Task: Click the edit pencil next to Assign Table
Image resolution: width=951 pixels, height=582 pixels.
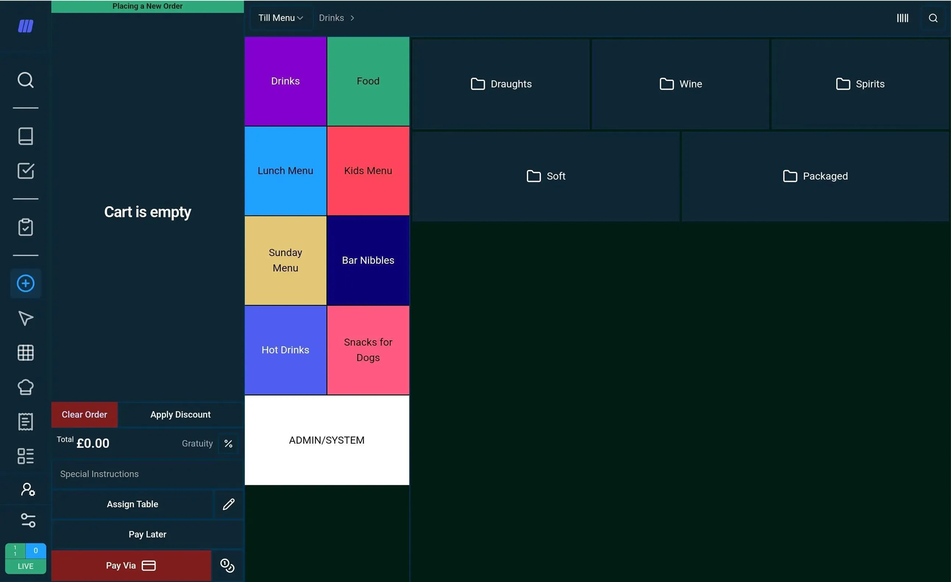Action: coord(229,504)
